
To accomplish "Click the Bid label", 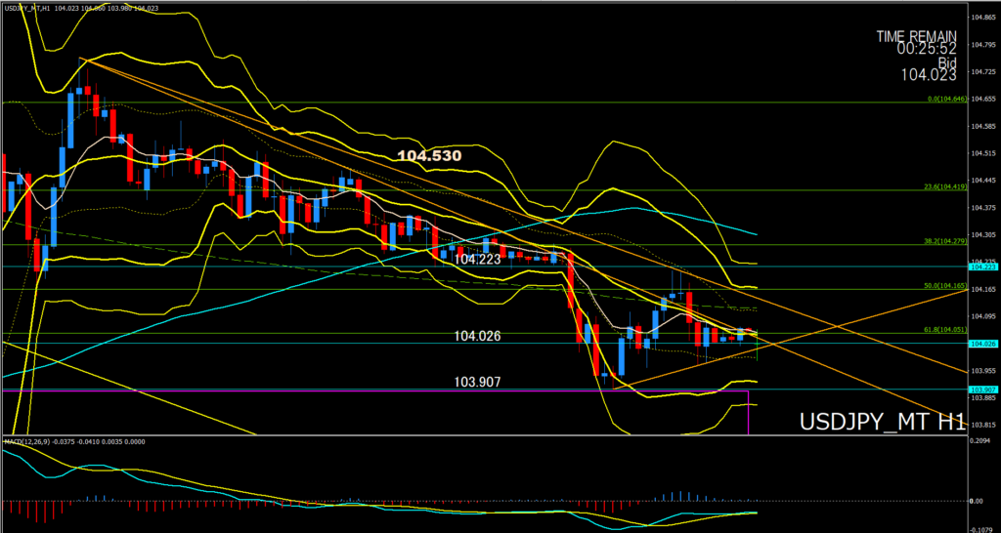I will coord(947,61).
